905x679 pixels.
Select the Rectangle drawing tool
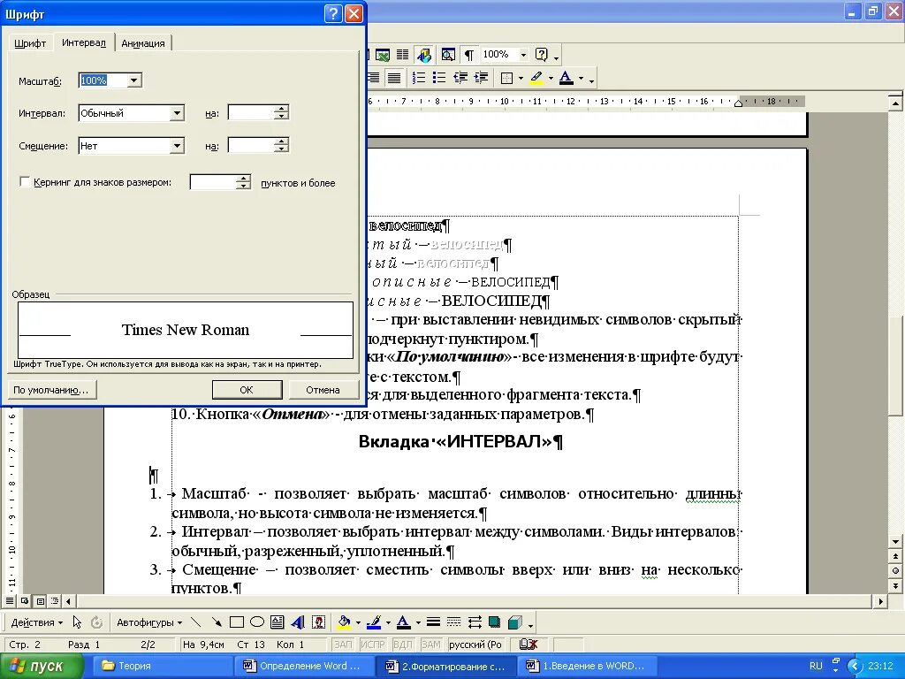tap(237, 622)
